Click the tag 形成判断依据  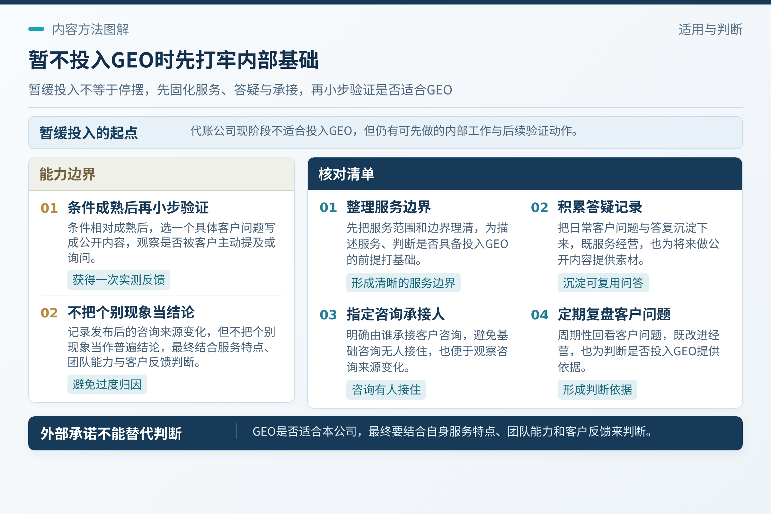pos(597,389)
